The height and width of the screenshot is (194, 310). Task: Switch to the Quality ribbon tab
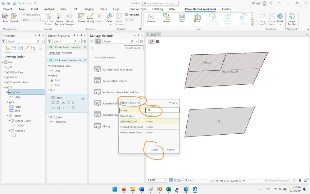226,9
